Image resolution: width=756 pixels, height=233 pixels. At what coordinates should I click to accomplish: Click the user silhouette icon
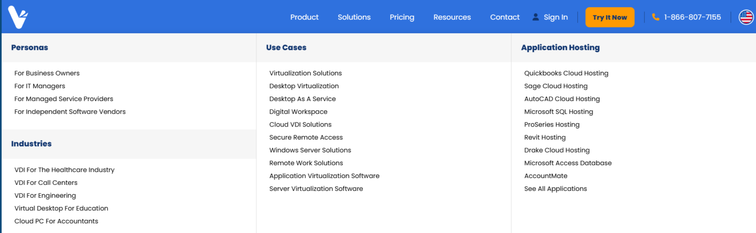pyautogui.click(x=535, y=17)
